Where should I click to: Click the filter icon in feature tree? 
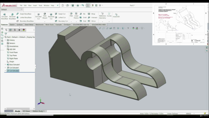(6, 34)
